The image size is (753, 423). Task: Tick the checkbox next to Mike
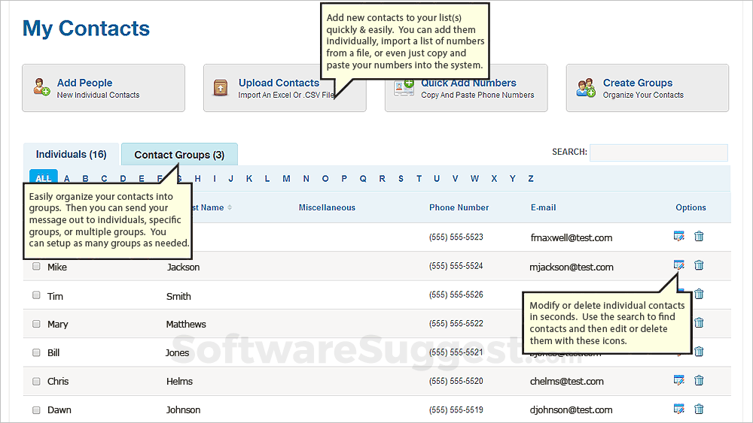point(36,267)
